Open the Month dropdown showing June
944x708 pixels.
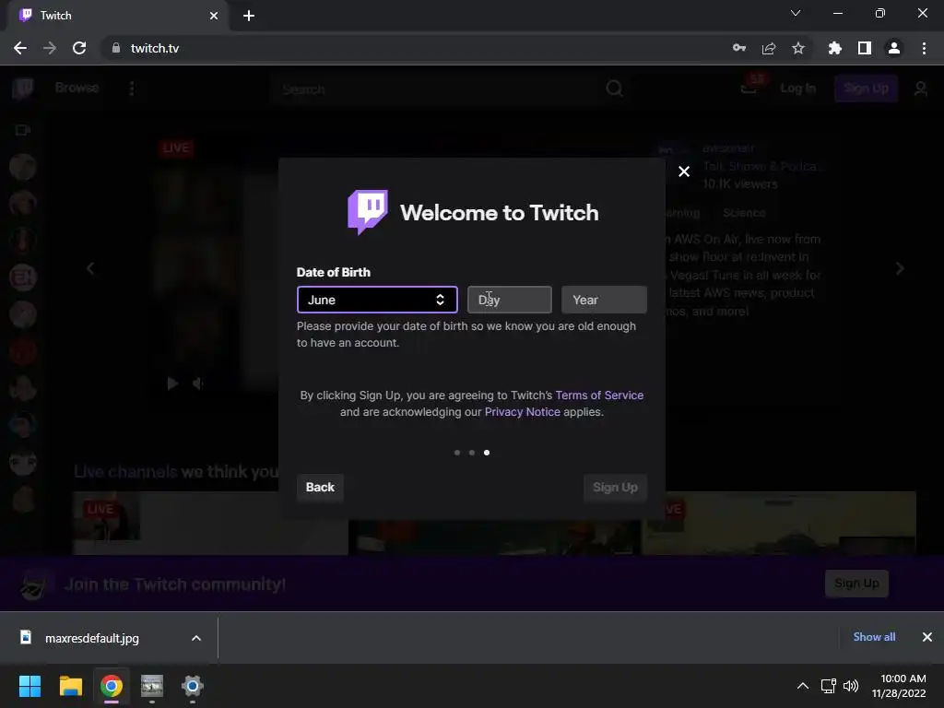coord(377,300)
